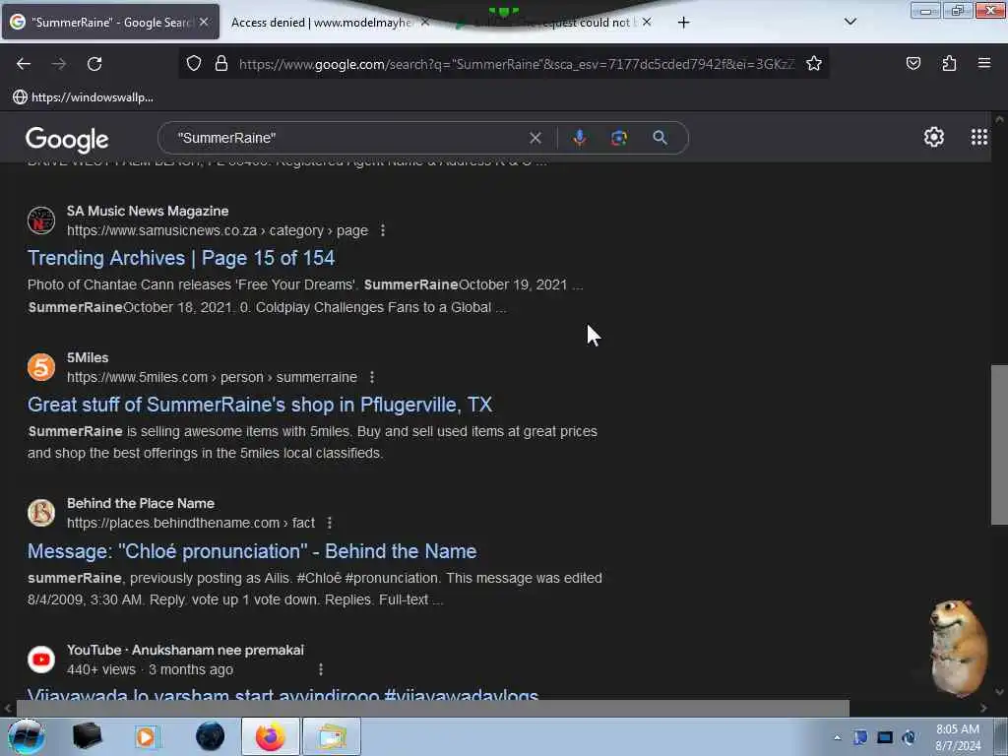Open the black box taskbar application
The width and height of the screenshot is (1008, 756).
point(87,736)
